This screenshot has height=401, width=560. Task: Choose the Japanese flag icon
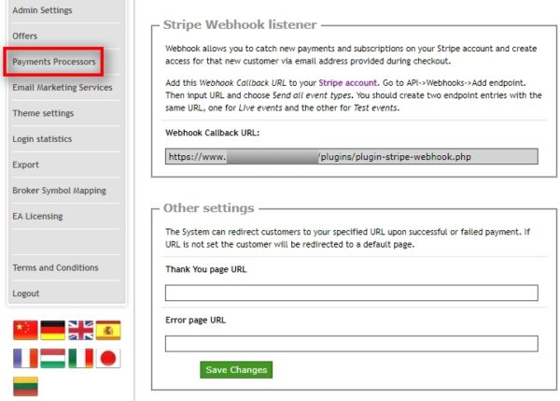tap(108, 358)
